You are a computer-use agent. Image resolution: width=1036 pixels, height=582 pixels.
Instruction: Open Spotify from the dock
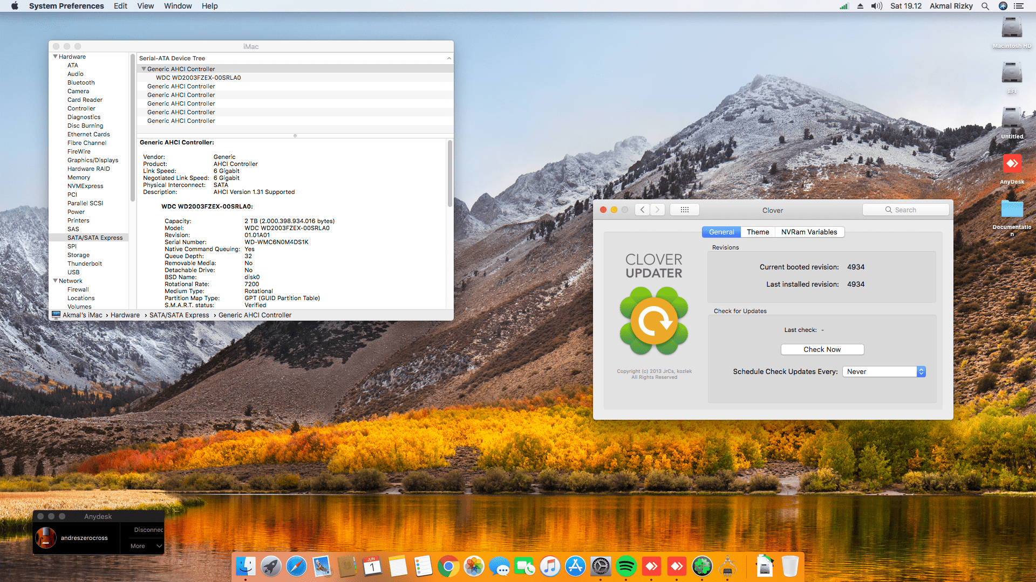click(626, 566)
